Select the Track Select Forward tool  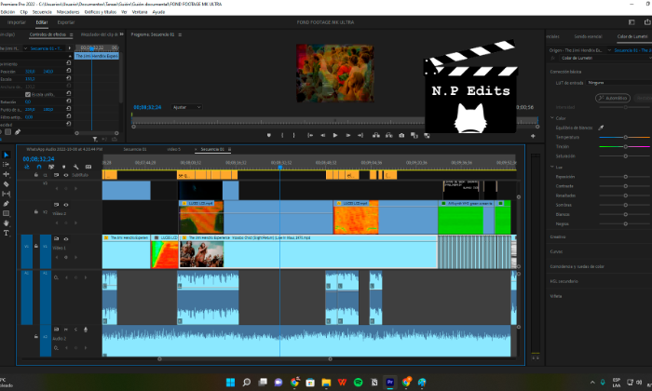pos(7,165)
